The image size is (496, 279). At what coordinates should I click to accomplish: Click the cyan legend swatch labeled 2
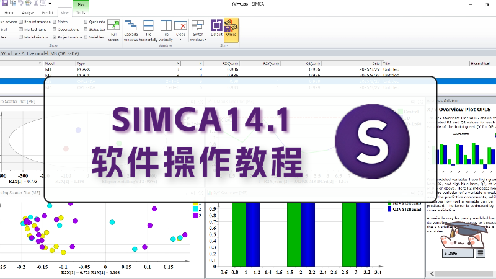pos(195,209)
